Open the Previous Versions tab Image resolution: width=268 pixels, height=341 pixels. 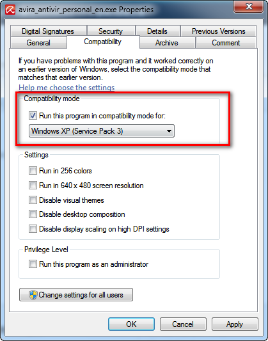point(219,31)
